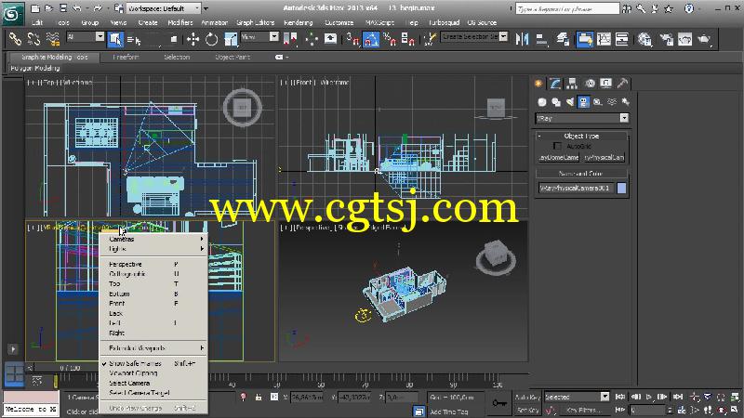Screen dimensions: 744x418
Task: Activate the Select Object tool
Action: tap(114, 39)
